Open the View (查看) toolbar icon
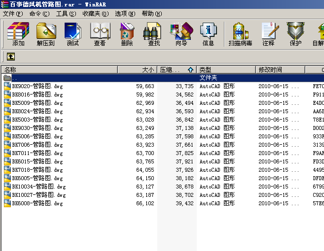This screenshot has width=324, height=251. (x=100, y=34)
